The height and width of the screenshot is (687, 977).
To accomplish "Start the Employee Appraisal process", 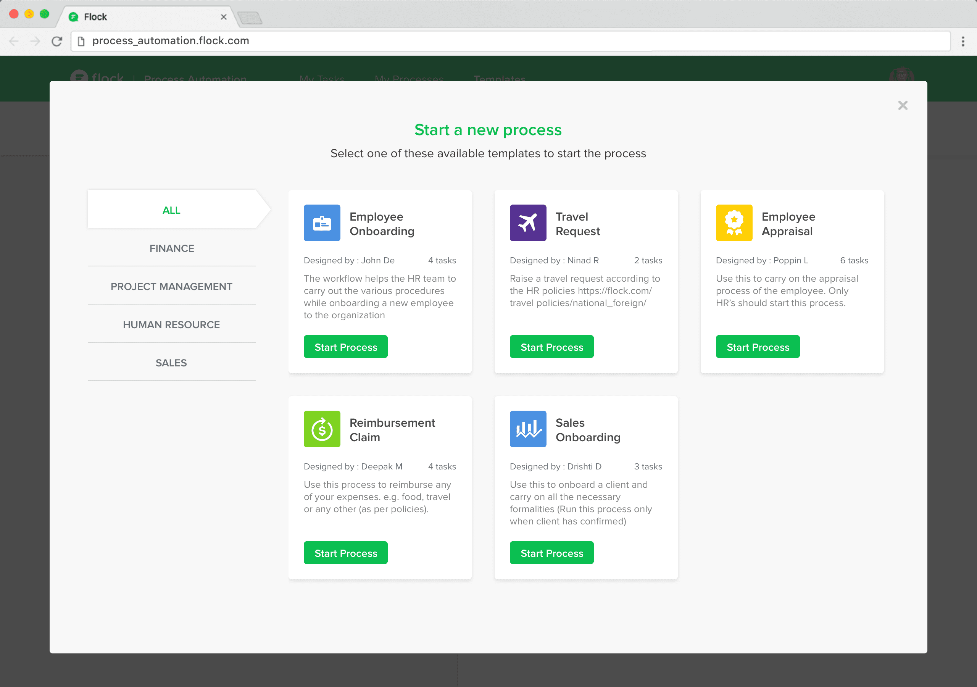I will (758, 347).
